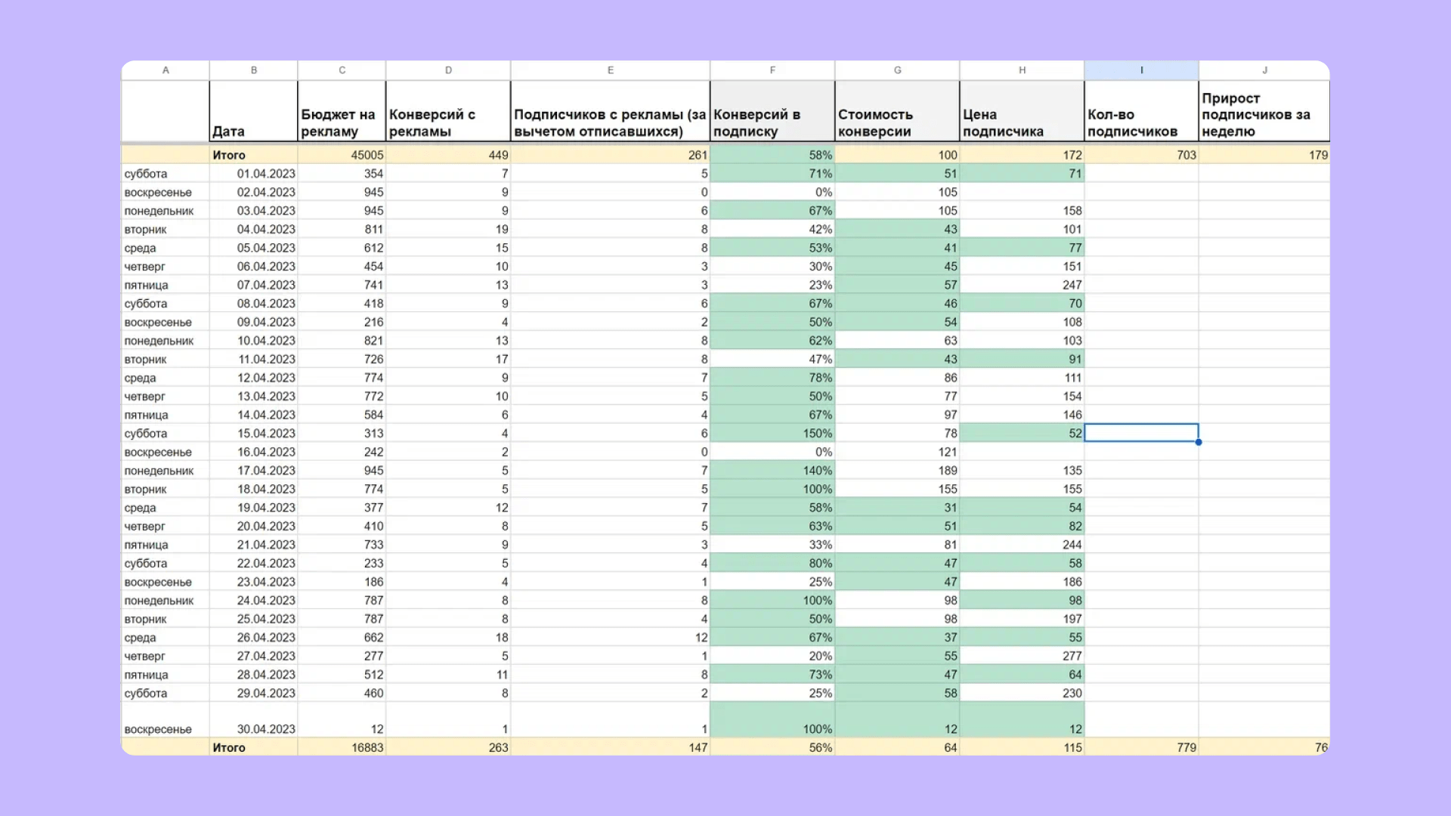
Task: Select column J header
Action: click(1264, 70)
